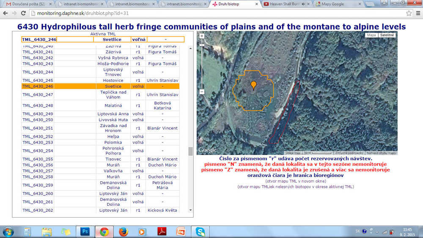Select row TML_6430_260 Liptovský Ján

100,194
